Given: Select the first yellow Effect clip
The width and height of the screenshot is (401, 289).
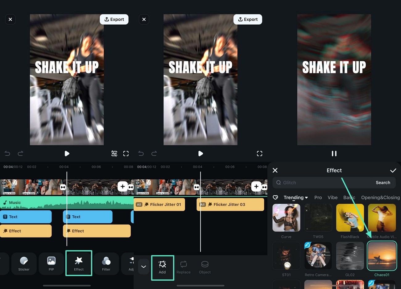Looking at the screenshot, I should pyautogui.click(x=26, y=231).
